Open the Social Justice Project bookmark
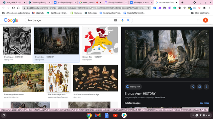 110,13
